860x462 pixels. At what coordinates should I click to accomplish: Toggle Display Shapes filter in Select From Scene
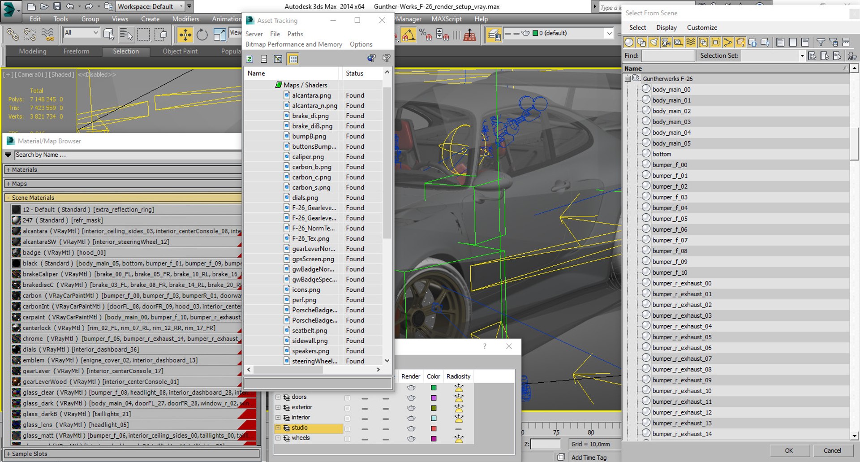tap(641, 42)
